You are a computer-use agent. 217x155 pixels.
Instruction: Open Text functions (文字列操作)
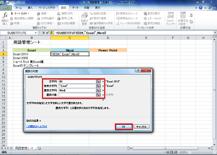[47, 18]
